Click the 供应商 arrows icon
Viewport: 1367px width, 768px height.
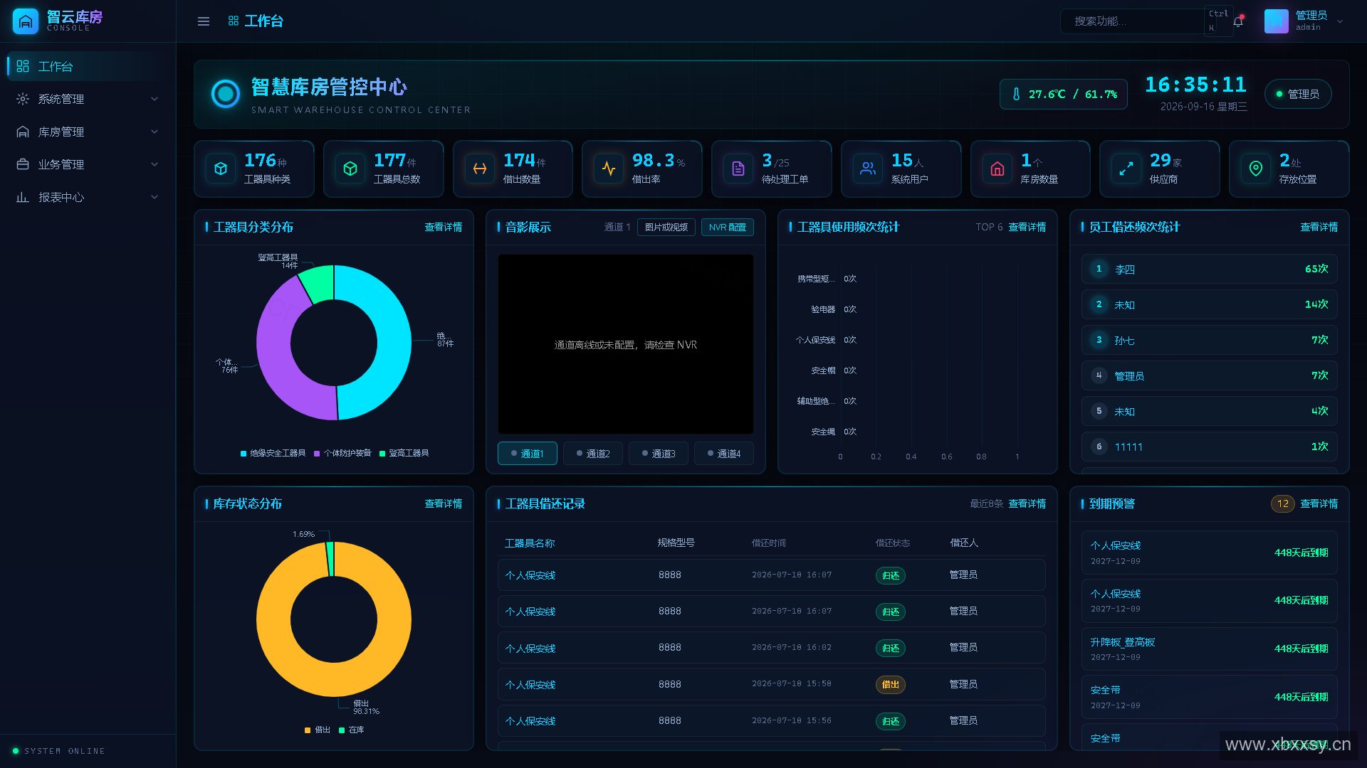pos(1126,169)
